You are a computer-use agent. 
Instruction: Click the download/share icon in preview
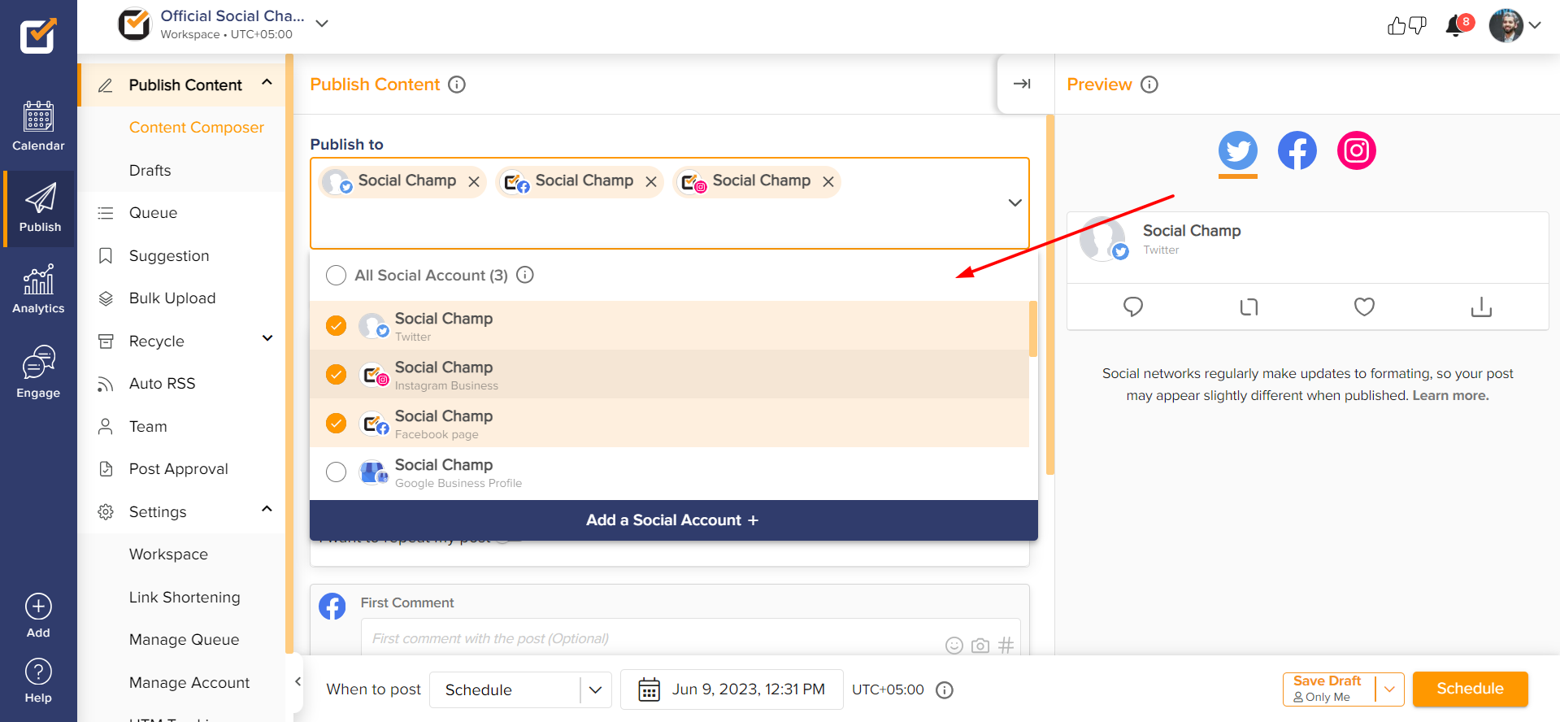pos(1481,307)
